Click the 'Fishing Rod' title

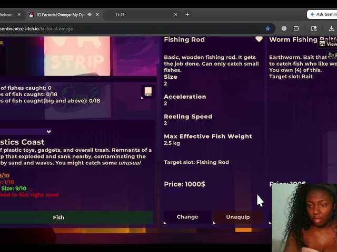pyautogui.click(x=184, y=40)
